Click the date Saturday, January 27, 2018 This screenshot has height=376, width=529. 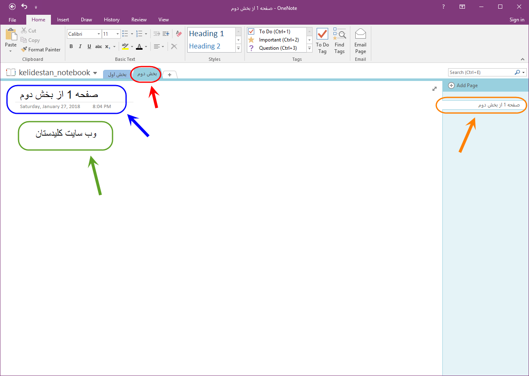point(50,106)
